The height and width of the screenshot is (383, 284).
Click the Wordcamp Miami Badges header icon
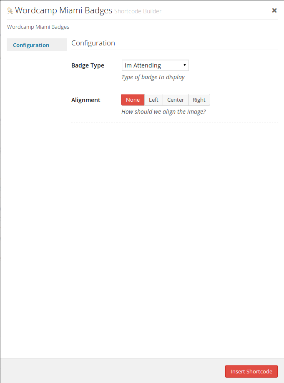pyautogui.click(x=10, y=11)
